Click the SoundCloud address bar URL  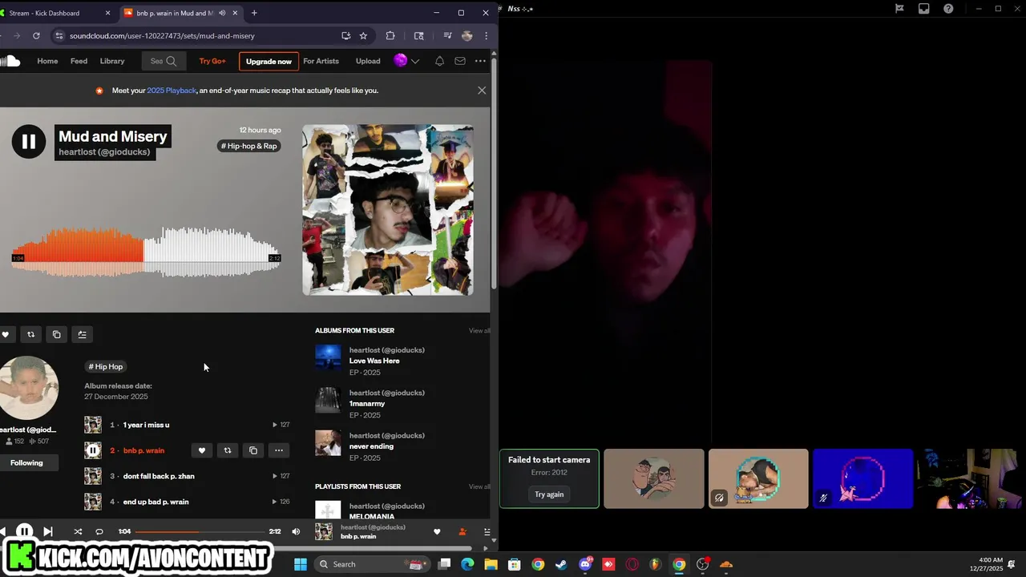tap(162, 35)
